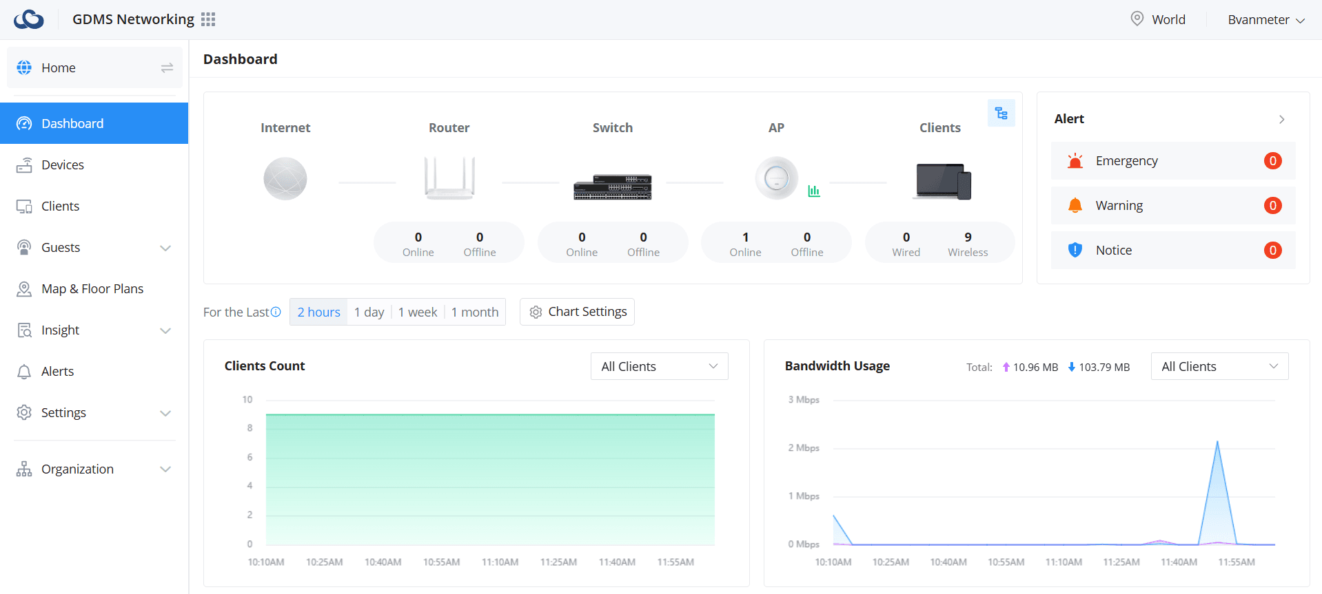This screenshot has width=1322, height=594.
Task: Expand the Organization submenu chevron
Action: 165,469
